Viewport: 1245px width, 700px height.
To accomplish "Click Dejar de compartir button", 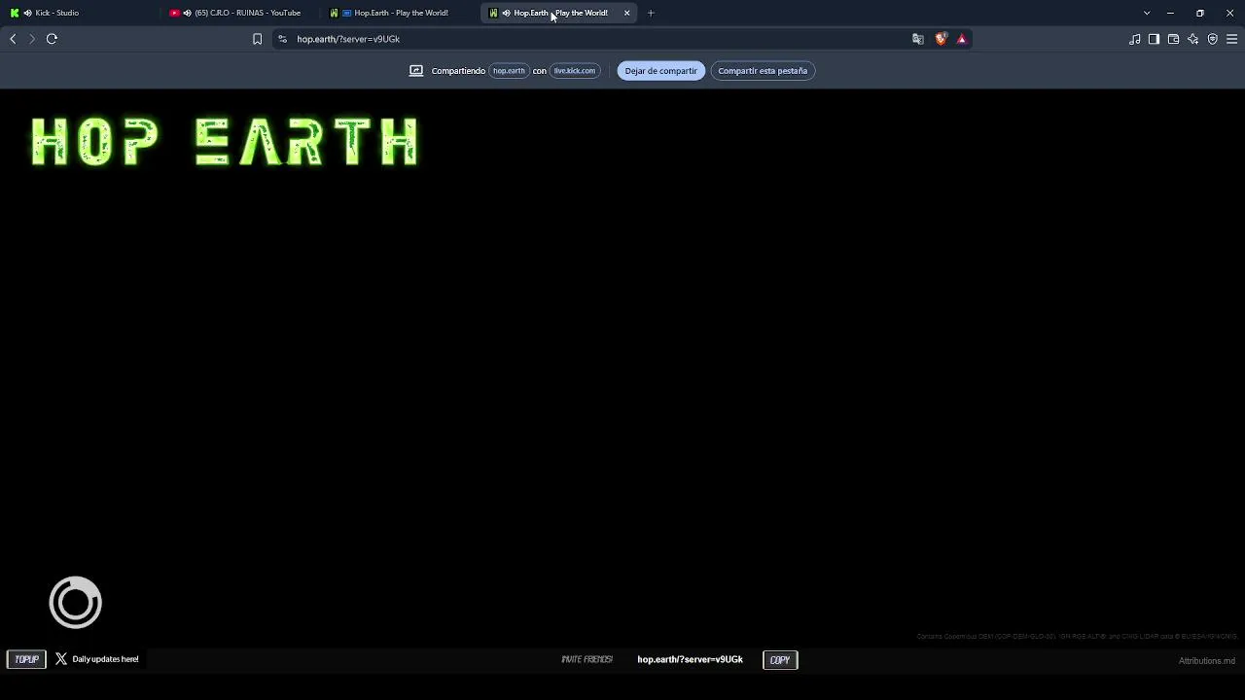I will [660, 70].
